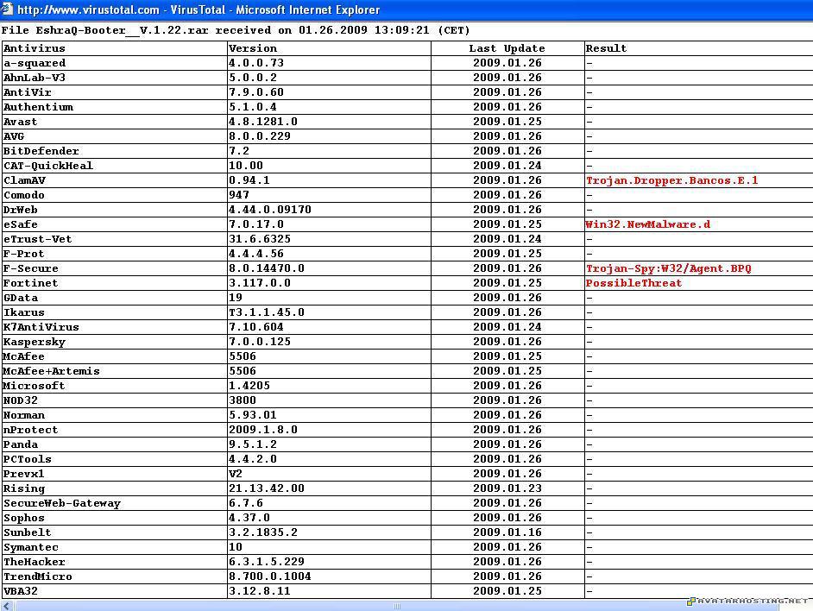This screenshot has width=813, height=611.
Task: Click the Kaspersky row name
Action: (x=34, y=342)
